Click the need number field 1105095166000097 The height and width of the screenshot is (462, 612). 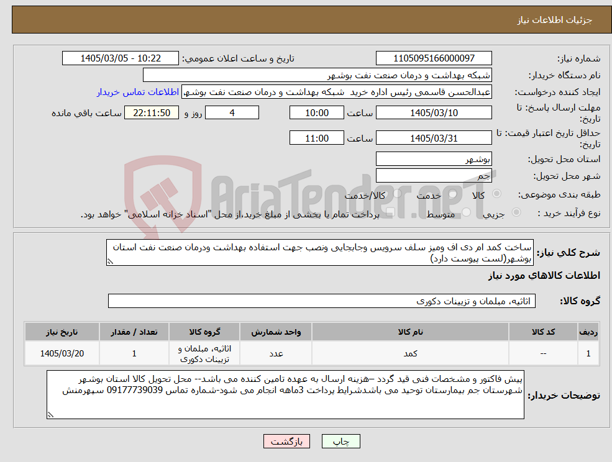click(x=434, y=58)
